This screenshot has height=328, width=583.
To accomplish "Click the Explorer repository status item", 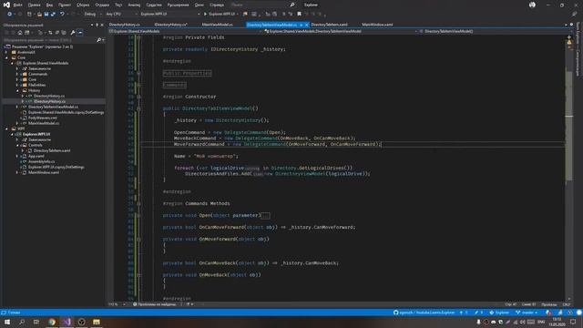I will tap(499, 313).
